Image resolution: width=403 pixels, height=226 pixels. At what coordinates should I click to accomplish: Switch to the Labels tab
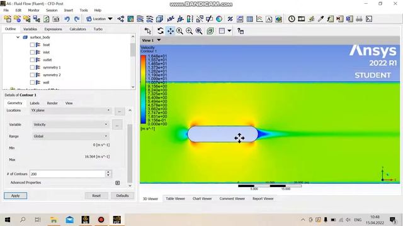point(35,103)
